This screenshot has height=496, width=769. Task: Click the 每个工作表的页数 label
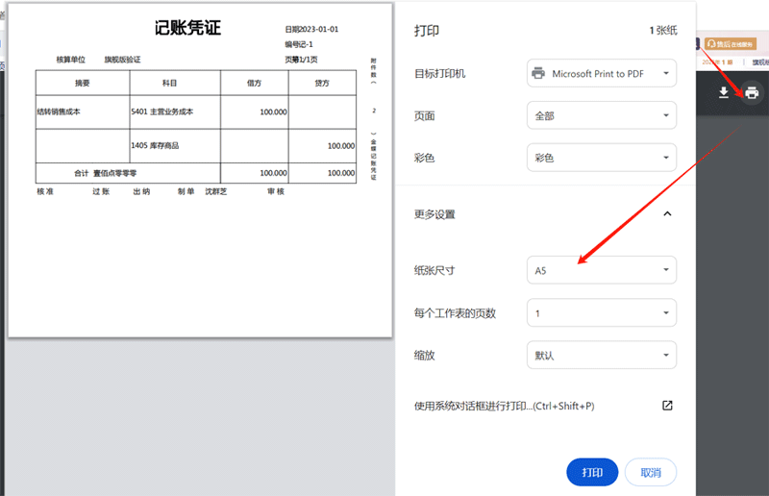(455, 313)
